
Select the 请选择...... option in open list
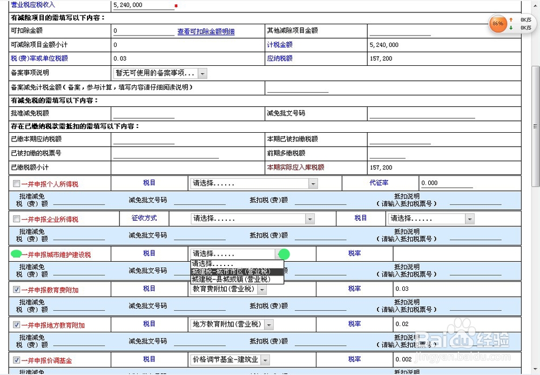pyautogui.click(x=237, y=264)
